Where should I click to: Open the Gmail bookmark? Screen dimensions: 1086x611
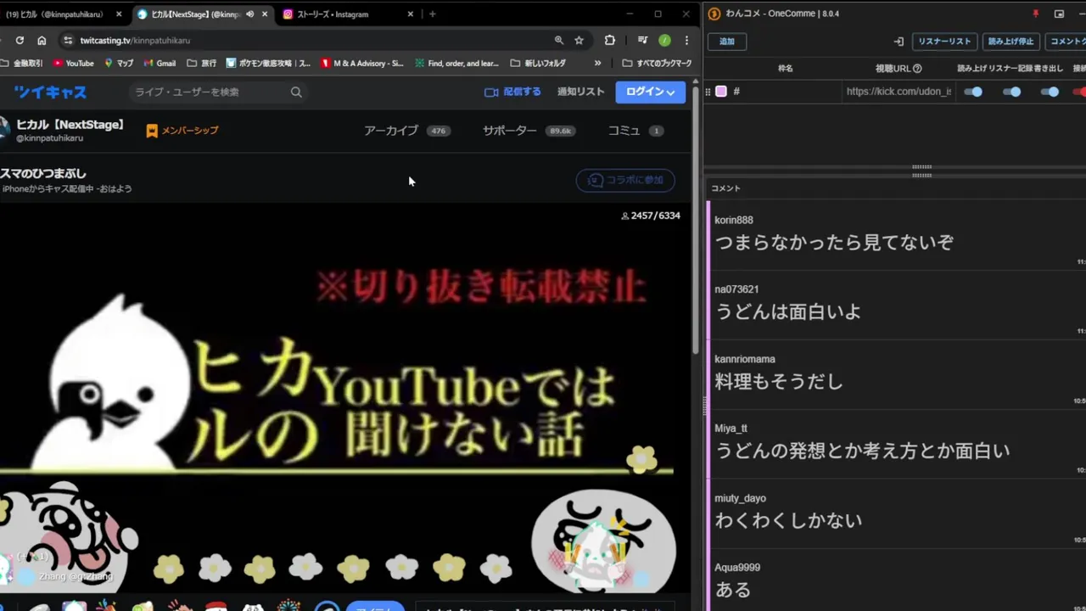160,63
